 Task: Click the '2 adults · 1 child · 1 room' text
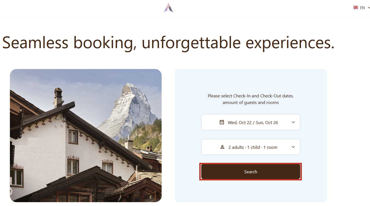pos(253,147)
